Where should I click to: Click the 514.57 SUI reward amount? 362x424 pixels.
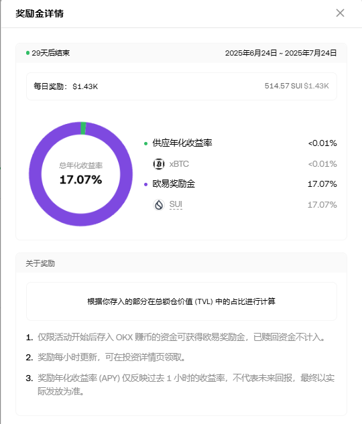284,86
